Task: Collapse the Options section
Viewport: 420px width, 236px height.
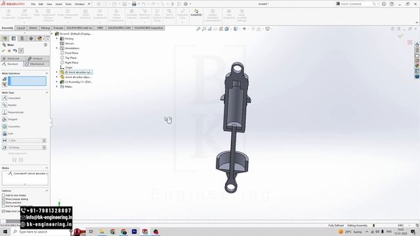Action: click(47, 191)
